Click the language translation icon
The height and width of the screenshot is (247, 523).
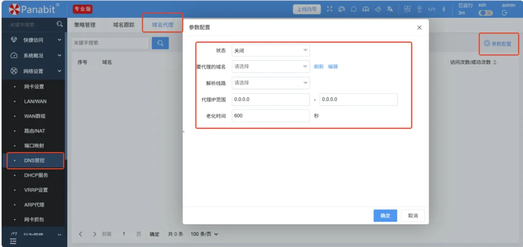[x=390, y=9]
